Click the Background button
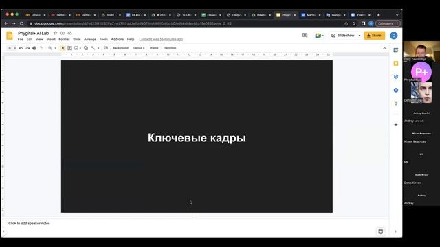This screenshot has width=440, height=247. (121, 48)
